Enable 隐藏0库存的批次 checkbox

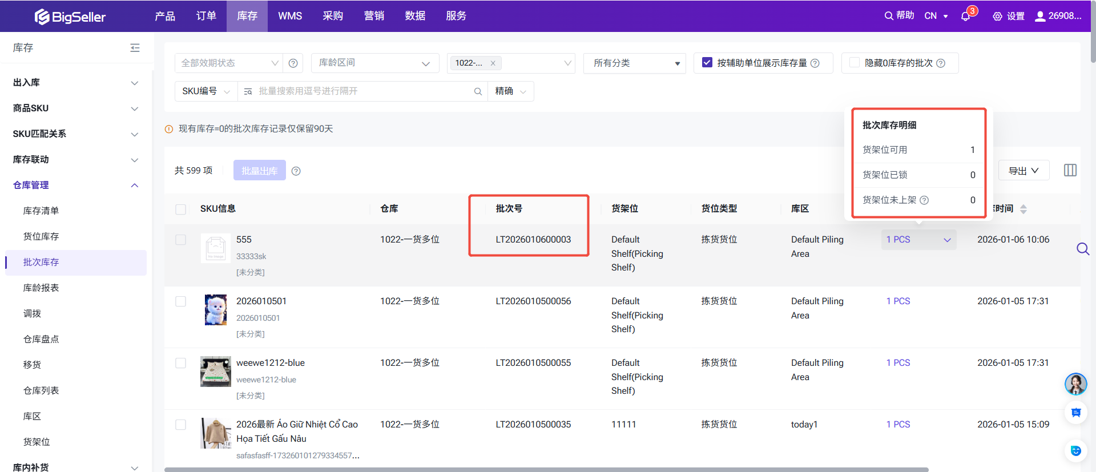click(855, 63)
